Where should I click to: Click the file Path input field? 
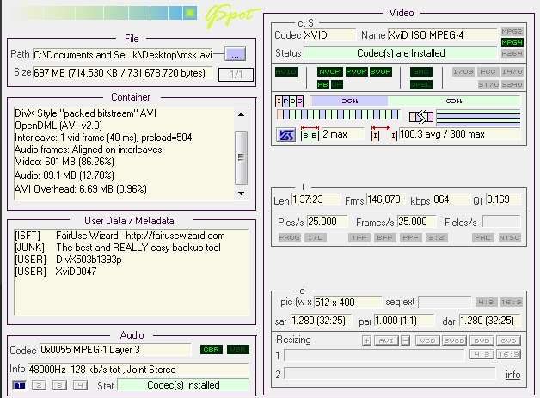123,55
